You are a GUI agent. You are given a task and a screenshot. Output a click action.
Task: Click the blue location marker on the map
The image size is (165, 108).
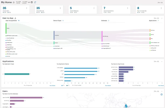click(126, 106)
